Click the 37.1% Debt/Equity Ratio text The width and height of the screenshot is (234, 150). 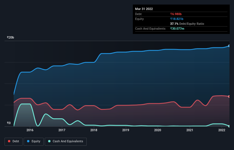click(187, 24)
